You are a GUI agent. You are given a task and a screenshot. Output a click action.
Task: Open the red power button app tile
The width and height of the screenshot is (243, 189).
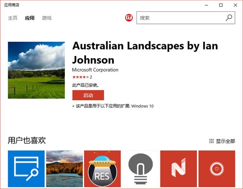pos(217,169)
